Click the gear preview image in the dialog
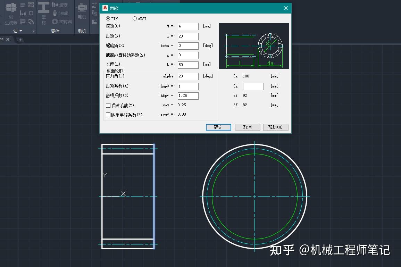This screenshot has width=401, height=267. click(253, 45)
